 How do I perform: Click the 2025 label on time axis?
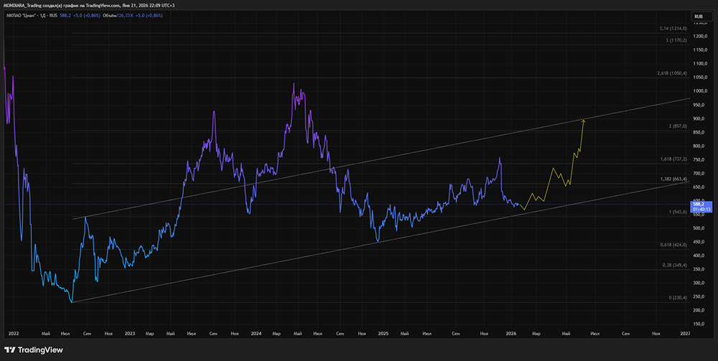[x=383, y=334]
